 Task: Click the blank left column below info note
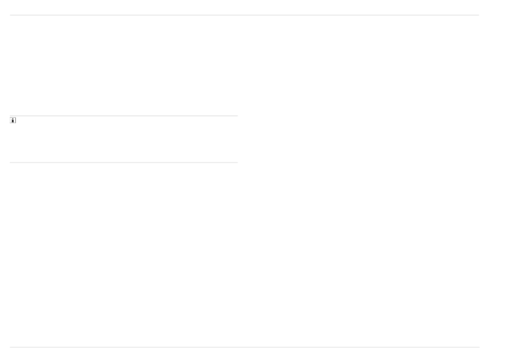pyautogui.click(x=124, y=255)
